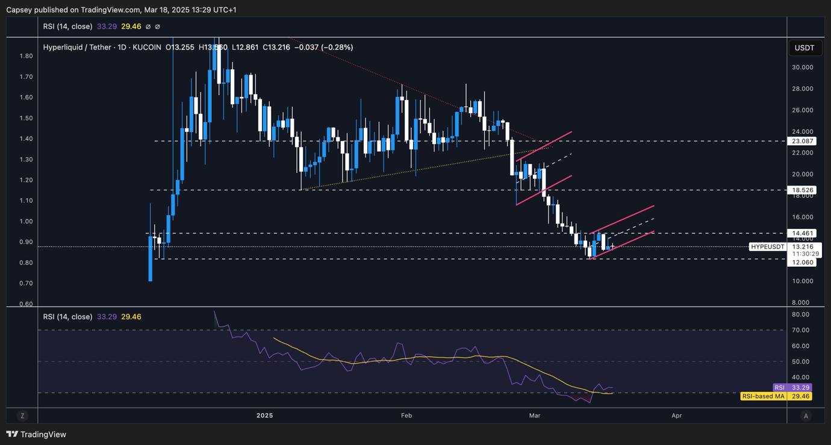Screen dimensions: 831x445
Task: Select the 23.087 horizontal level label
Action: 803,141
